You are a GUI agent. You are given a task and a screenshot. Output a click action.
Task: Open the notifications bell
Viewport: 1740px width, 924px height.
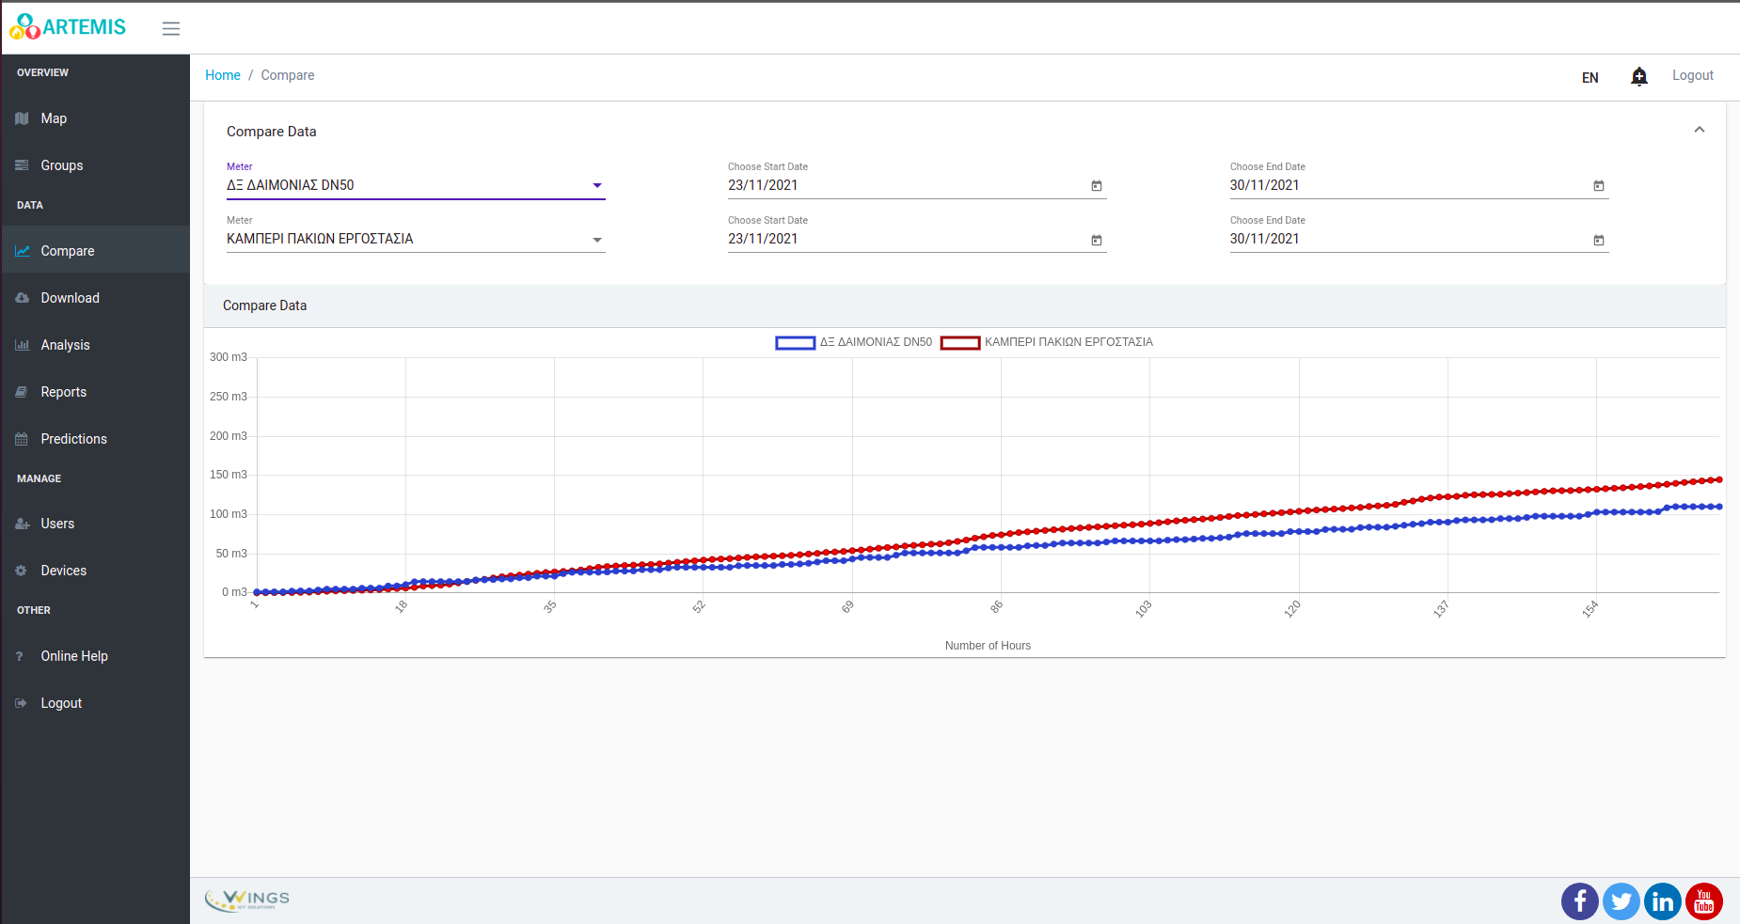[x=1638, y=76]
